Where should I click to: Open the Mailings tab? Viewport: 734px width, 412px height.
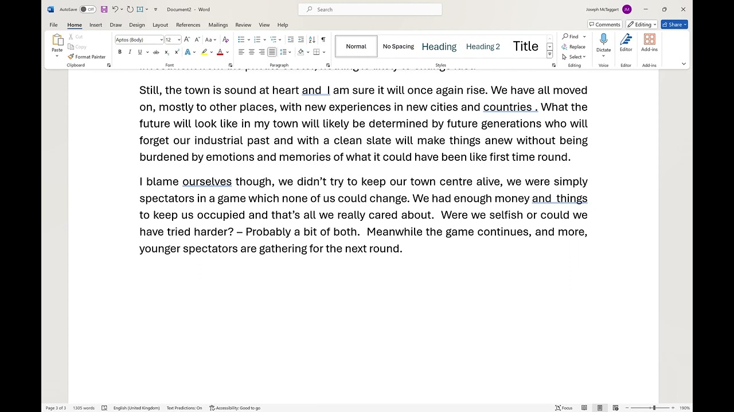pyautogui.click(x=218, y=25)
